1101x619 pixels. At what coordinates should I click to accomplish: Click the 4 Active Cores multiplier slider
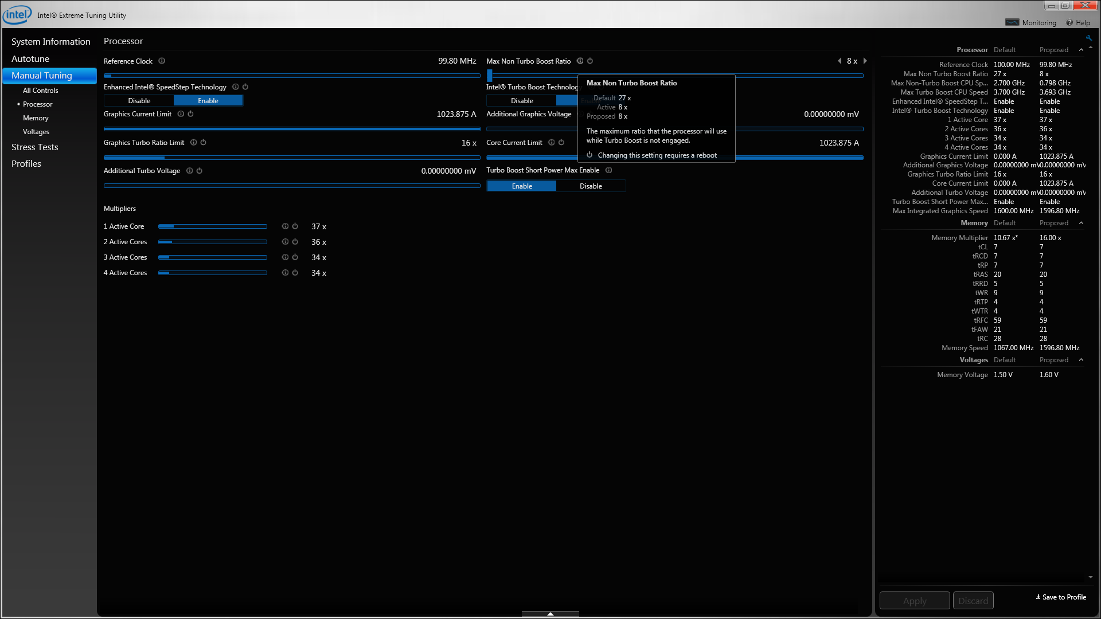213,273
